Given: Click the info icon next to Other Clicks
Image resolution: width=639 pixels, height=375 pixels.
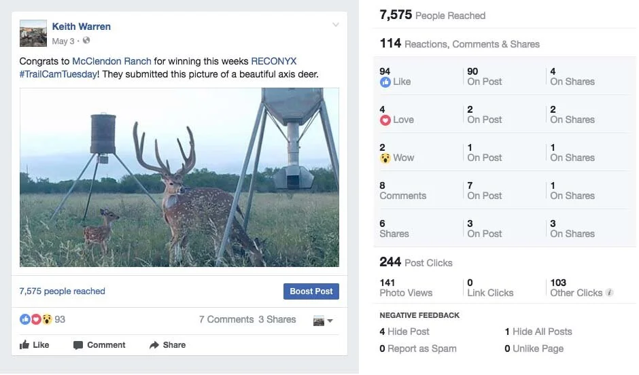Looking at the screenshot, I should [609, 292].
